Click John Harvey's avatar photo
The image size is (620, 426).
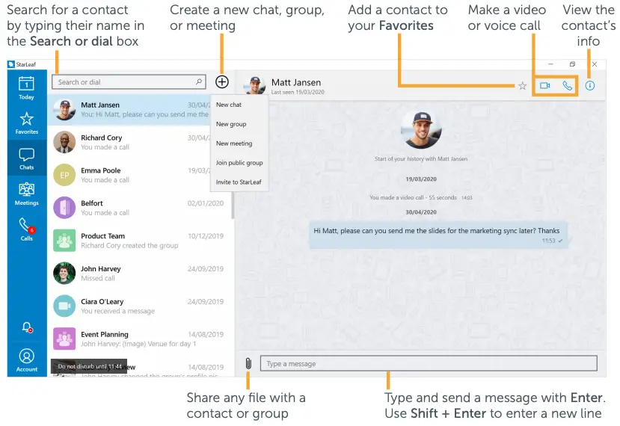click(64, 273)
